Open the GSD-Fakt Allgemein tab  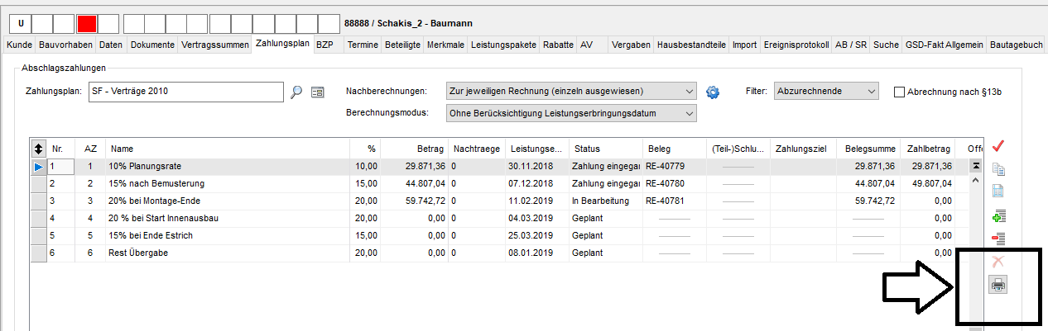click(945, 45)
